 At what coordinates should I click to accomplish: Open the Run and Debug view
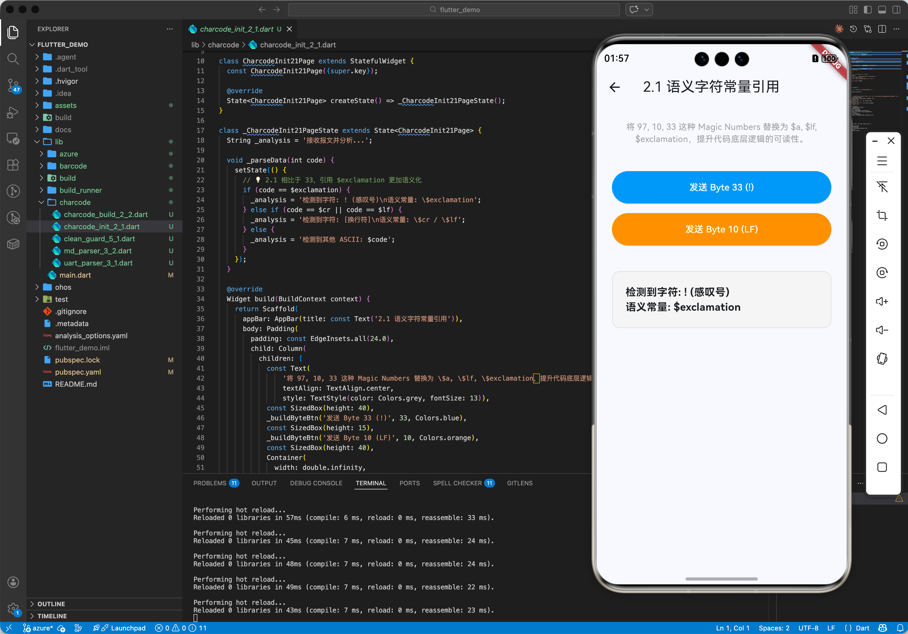pyautogui.click(x=13, y=112)
